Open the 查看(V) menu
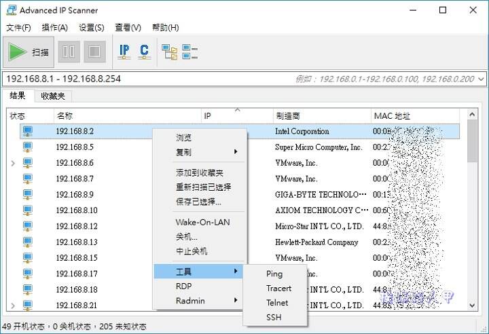Image resolution: width=489 pixels, height=334 pixels. click(128, 28)
